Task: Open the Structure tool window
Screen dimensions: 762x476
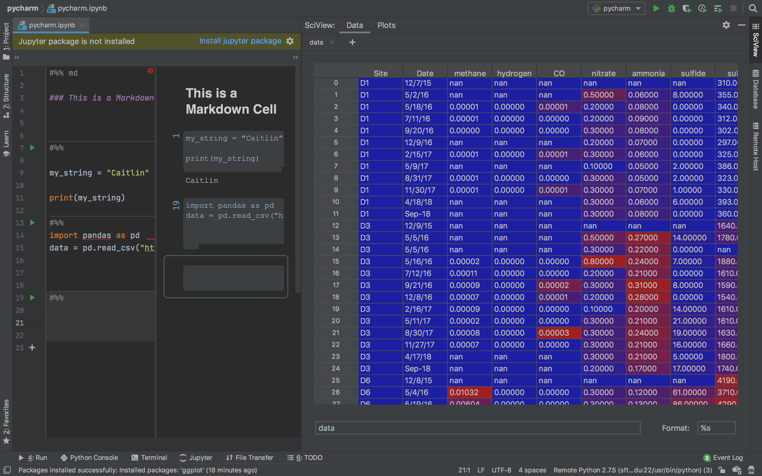Action: (6, 96)
